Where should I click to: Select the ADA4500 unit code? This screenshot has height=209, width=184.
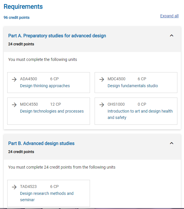pos(29,79)
